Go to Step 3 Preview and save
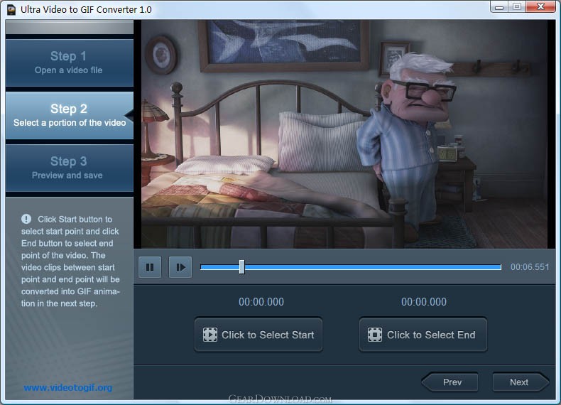The width and height of the screenshot is (561, 405). coord(70,168)
